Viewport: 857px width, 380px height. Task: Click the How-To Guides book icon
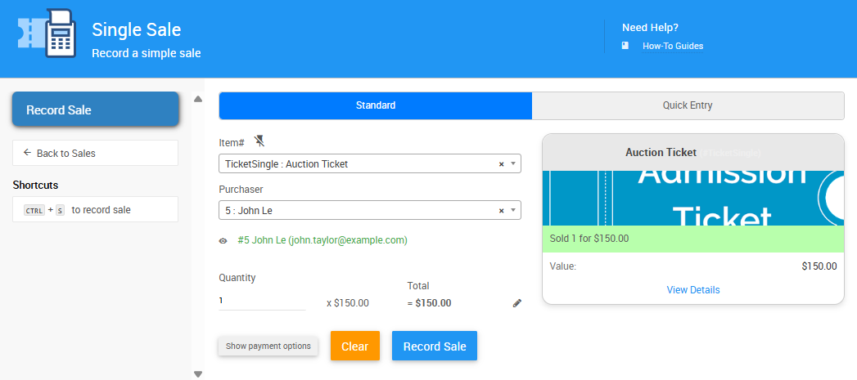(625, 46)
